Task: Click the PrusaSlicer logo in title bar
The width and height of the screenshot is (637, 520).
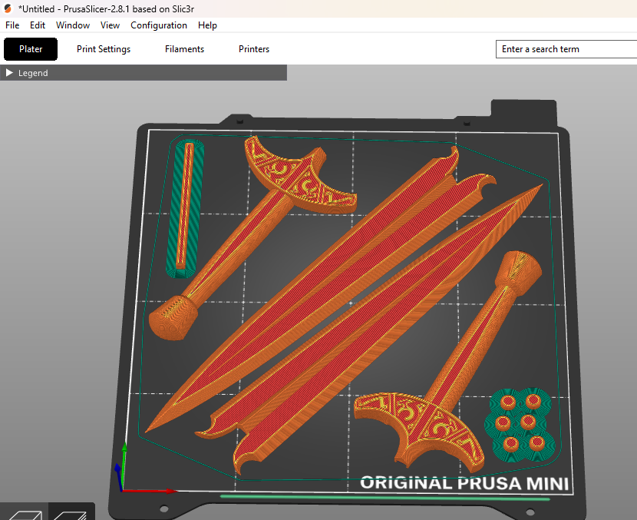Action: pos(8,8)
